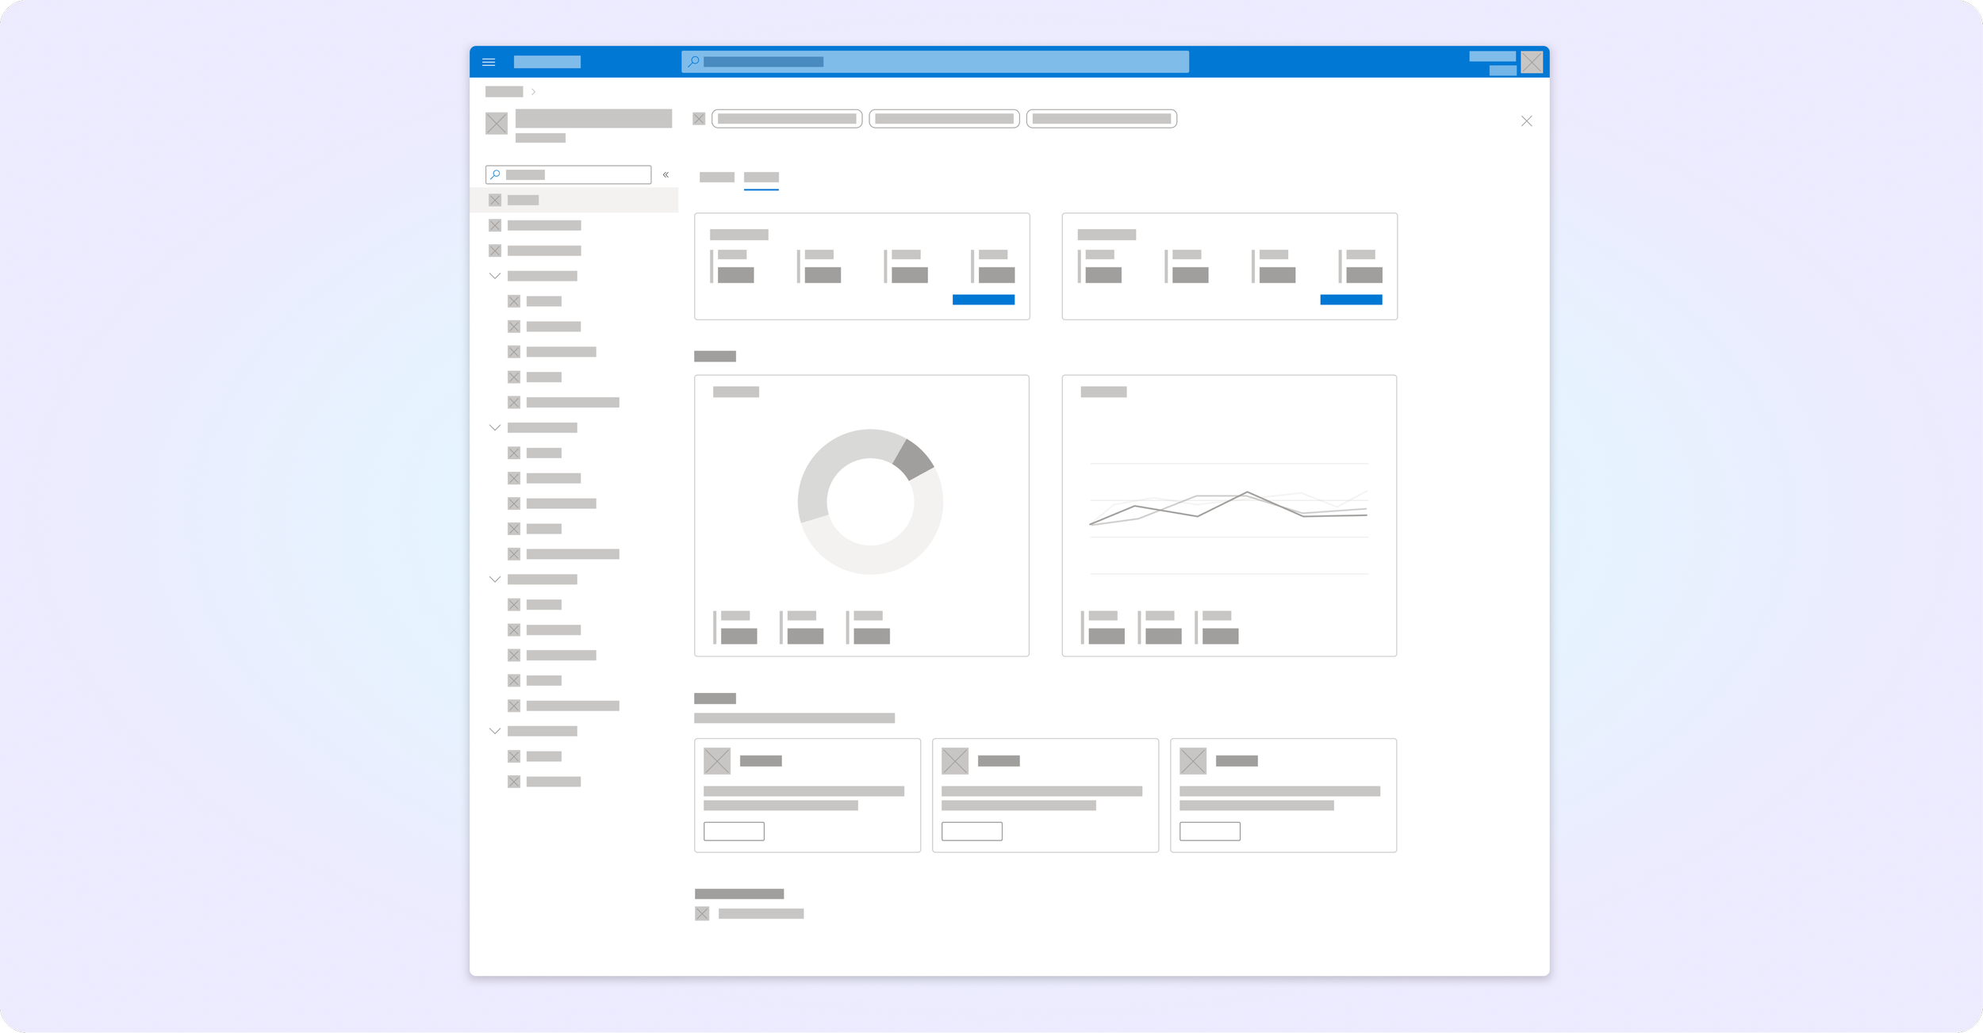The width and height of the screenshot is (1983, 1033).
Task: Click the small icon at the page bottom
Action: click(x=702, y=913)
